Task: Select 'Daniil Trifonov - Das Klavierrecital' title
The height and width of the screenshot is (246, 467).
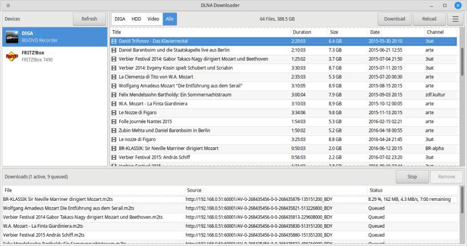Action: [x=153, y=41]
